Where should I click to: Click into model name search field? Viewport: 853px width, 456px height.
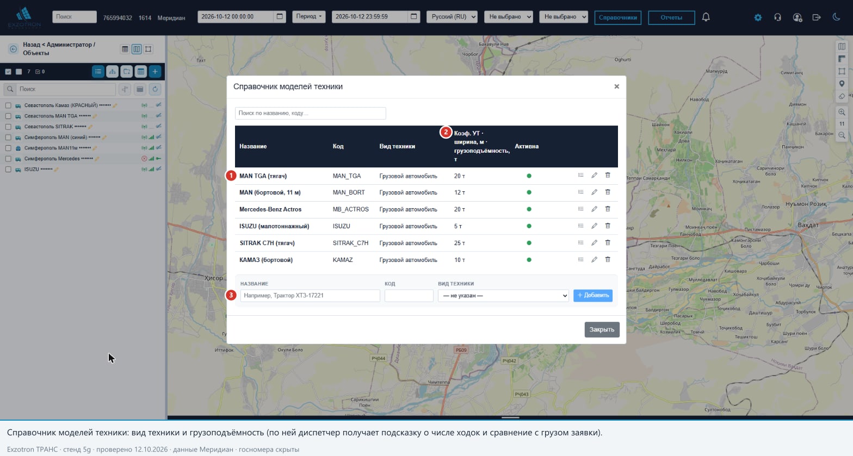[x=311, y=113]
